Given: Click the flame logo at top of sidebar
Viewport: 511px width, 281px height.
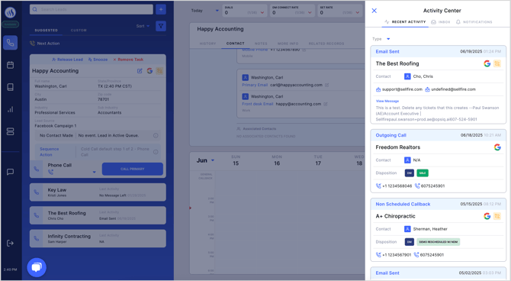Looking at the screenshot, I should pyautogui.click(x=10, y=12).
